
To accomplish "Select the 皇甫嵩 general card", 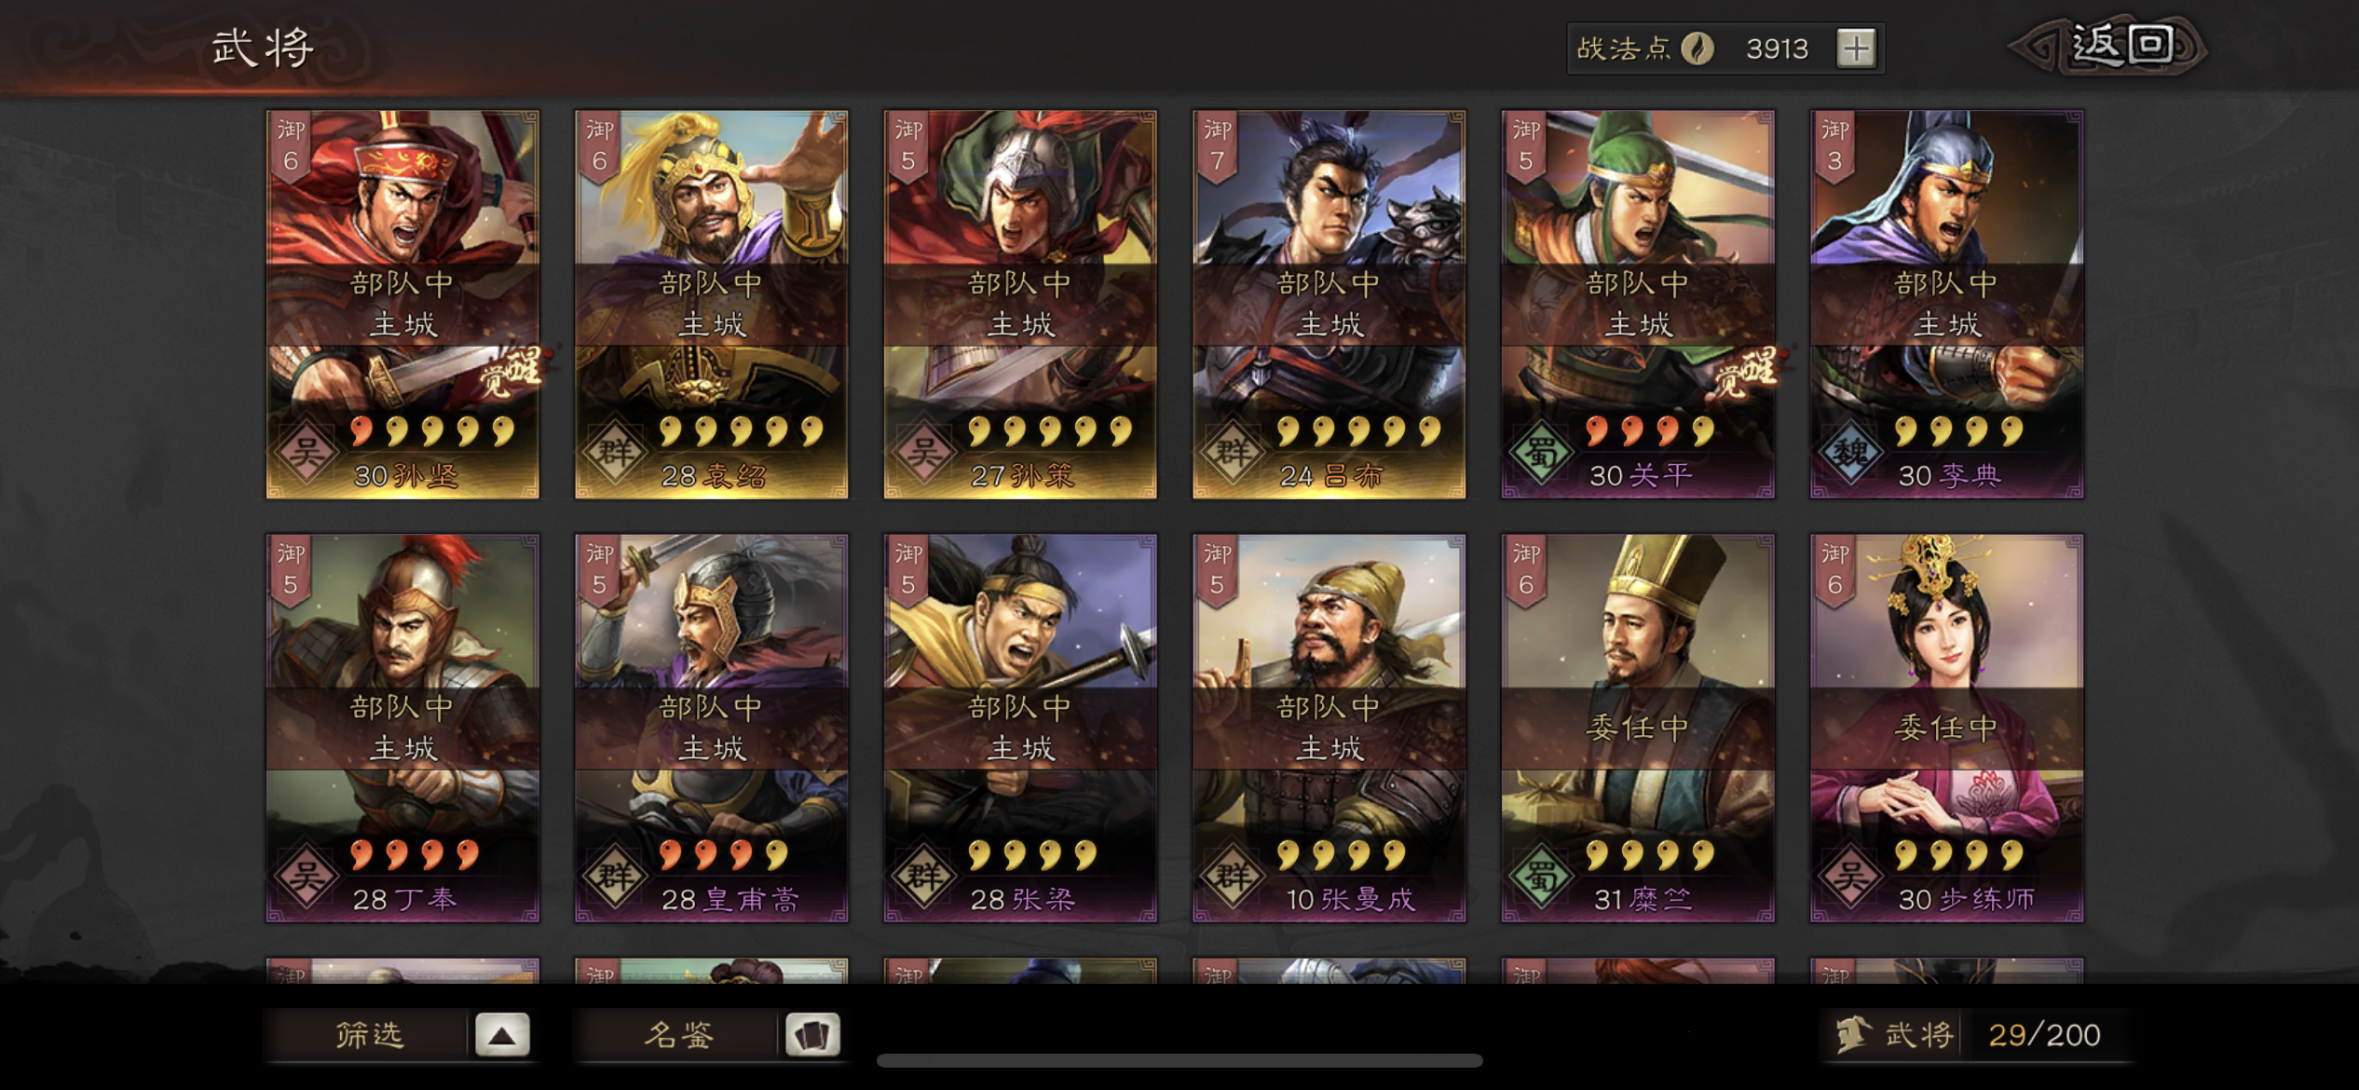I will pyautogui.click(x=712, y=729).
